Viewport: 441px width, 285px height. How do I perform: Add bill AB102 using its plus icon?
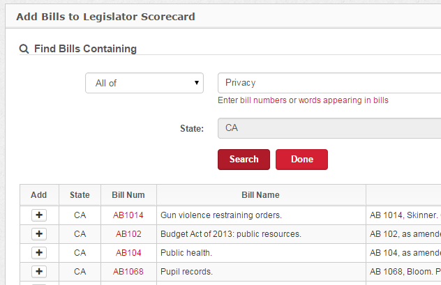click(x=40, y=234)
